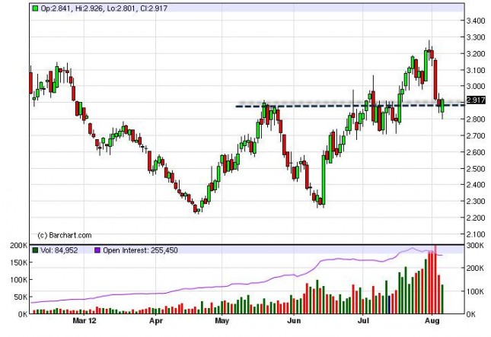Screen dimensions: 491x337
Task: Click the "Aug" date axis label
Action: pos(432,321)
